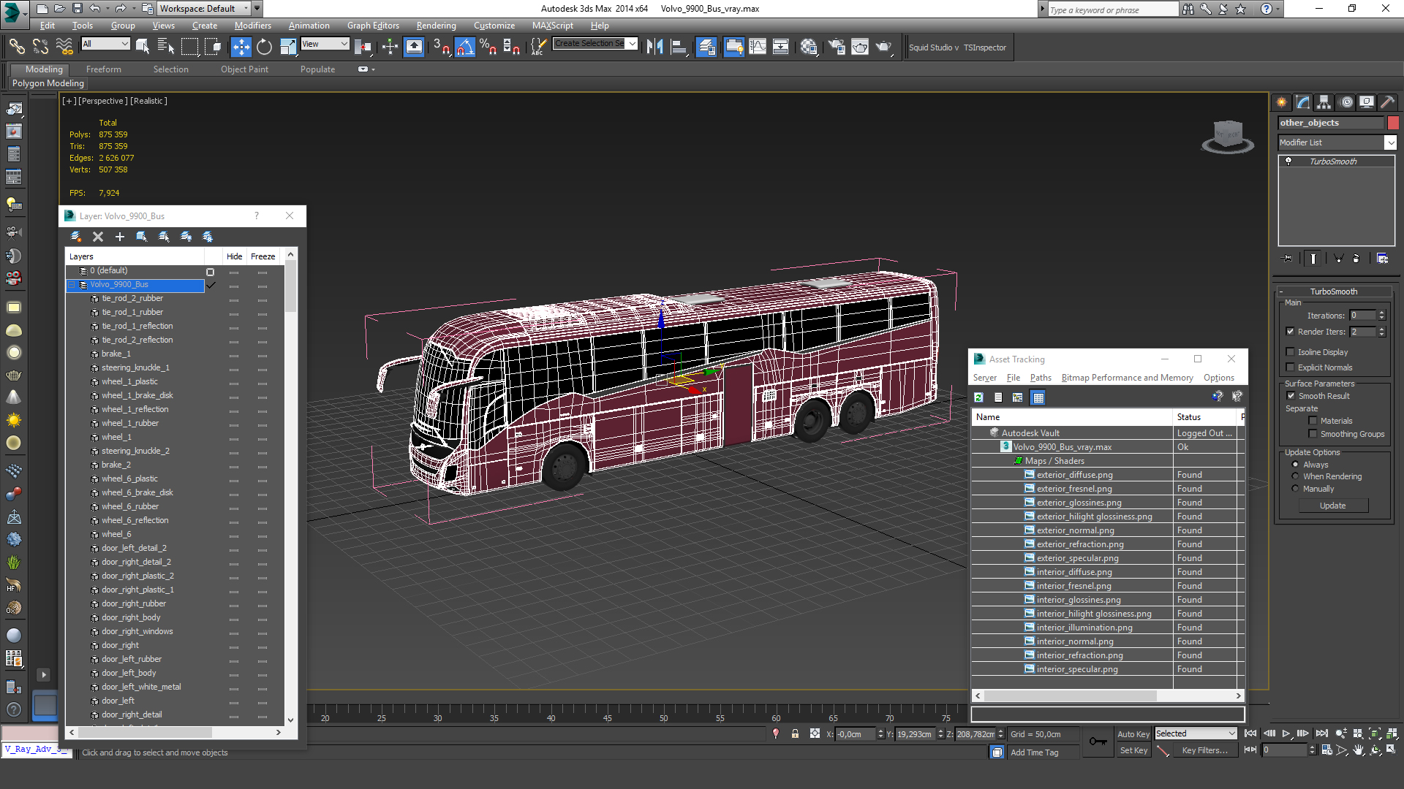The width and height of the screenshot is (1404, 789).
Task: Toggle the Explicit Normals checkbox
Action: pyautogui.click(x=1290, y=367)
